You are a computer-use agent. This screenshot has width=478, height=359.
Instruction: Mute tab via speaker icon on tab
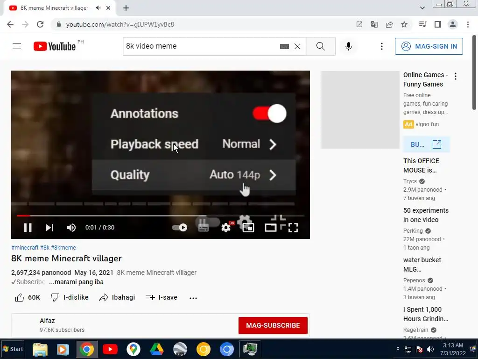click(x=98, y=8)
